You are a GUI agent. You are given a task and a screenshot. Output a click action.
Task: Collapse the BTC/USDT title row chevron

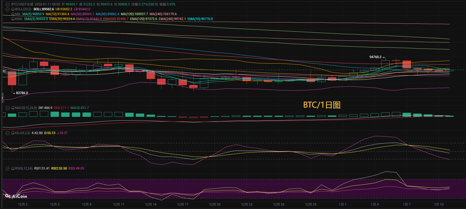click(8, 4)
